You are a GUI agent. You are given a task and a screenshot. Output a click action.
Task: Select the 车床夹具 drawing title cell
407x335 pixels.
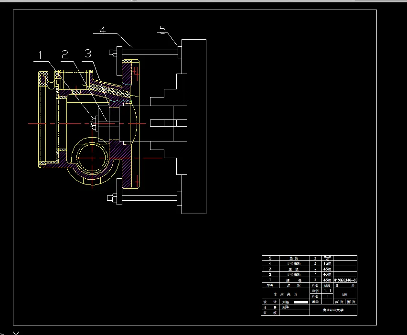tap(286, 294)
